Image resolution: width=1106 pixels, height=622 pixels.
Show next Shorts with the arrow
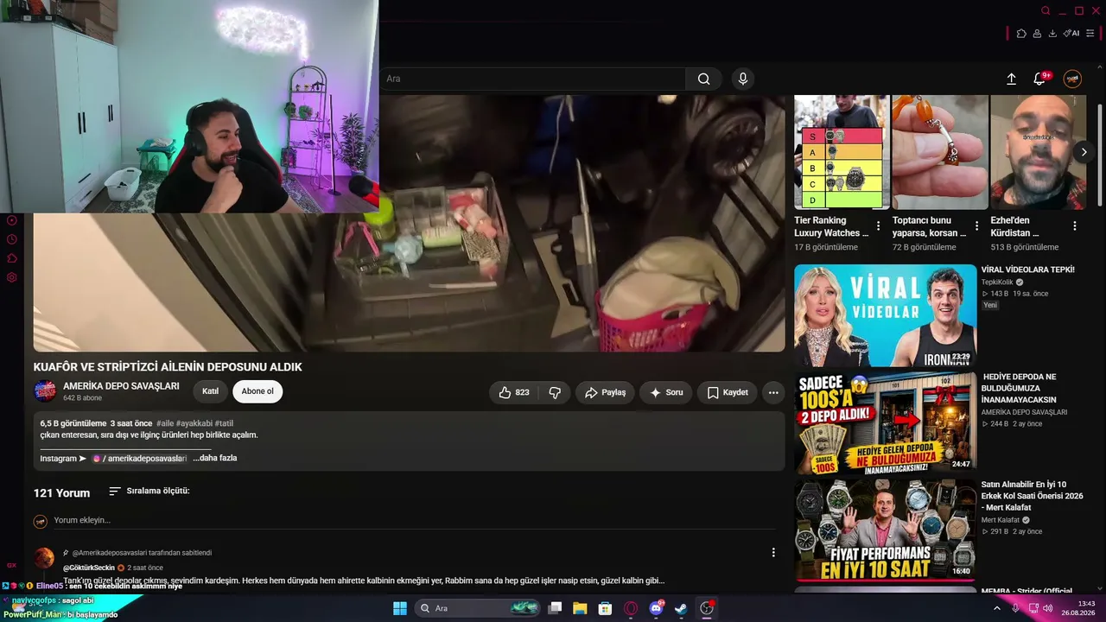(x=1084, y=152)
